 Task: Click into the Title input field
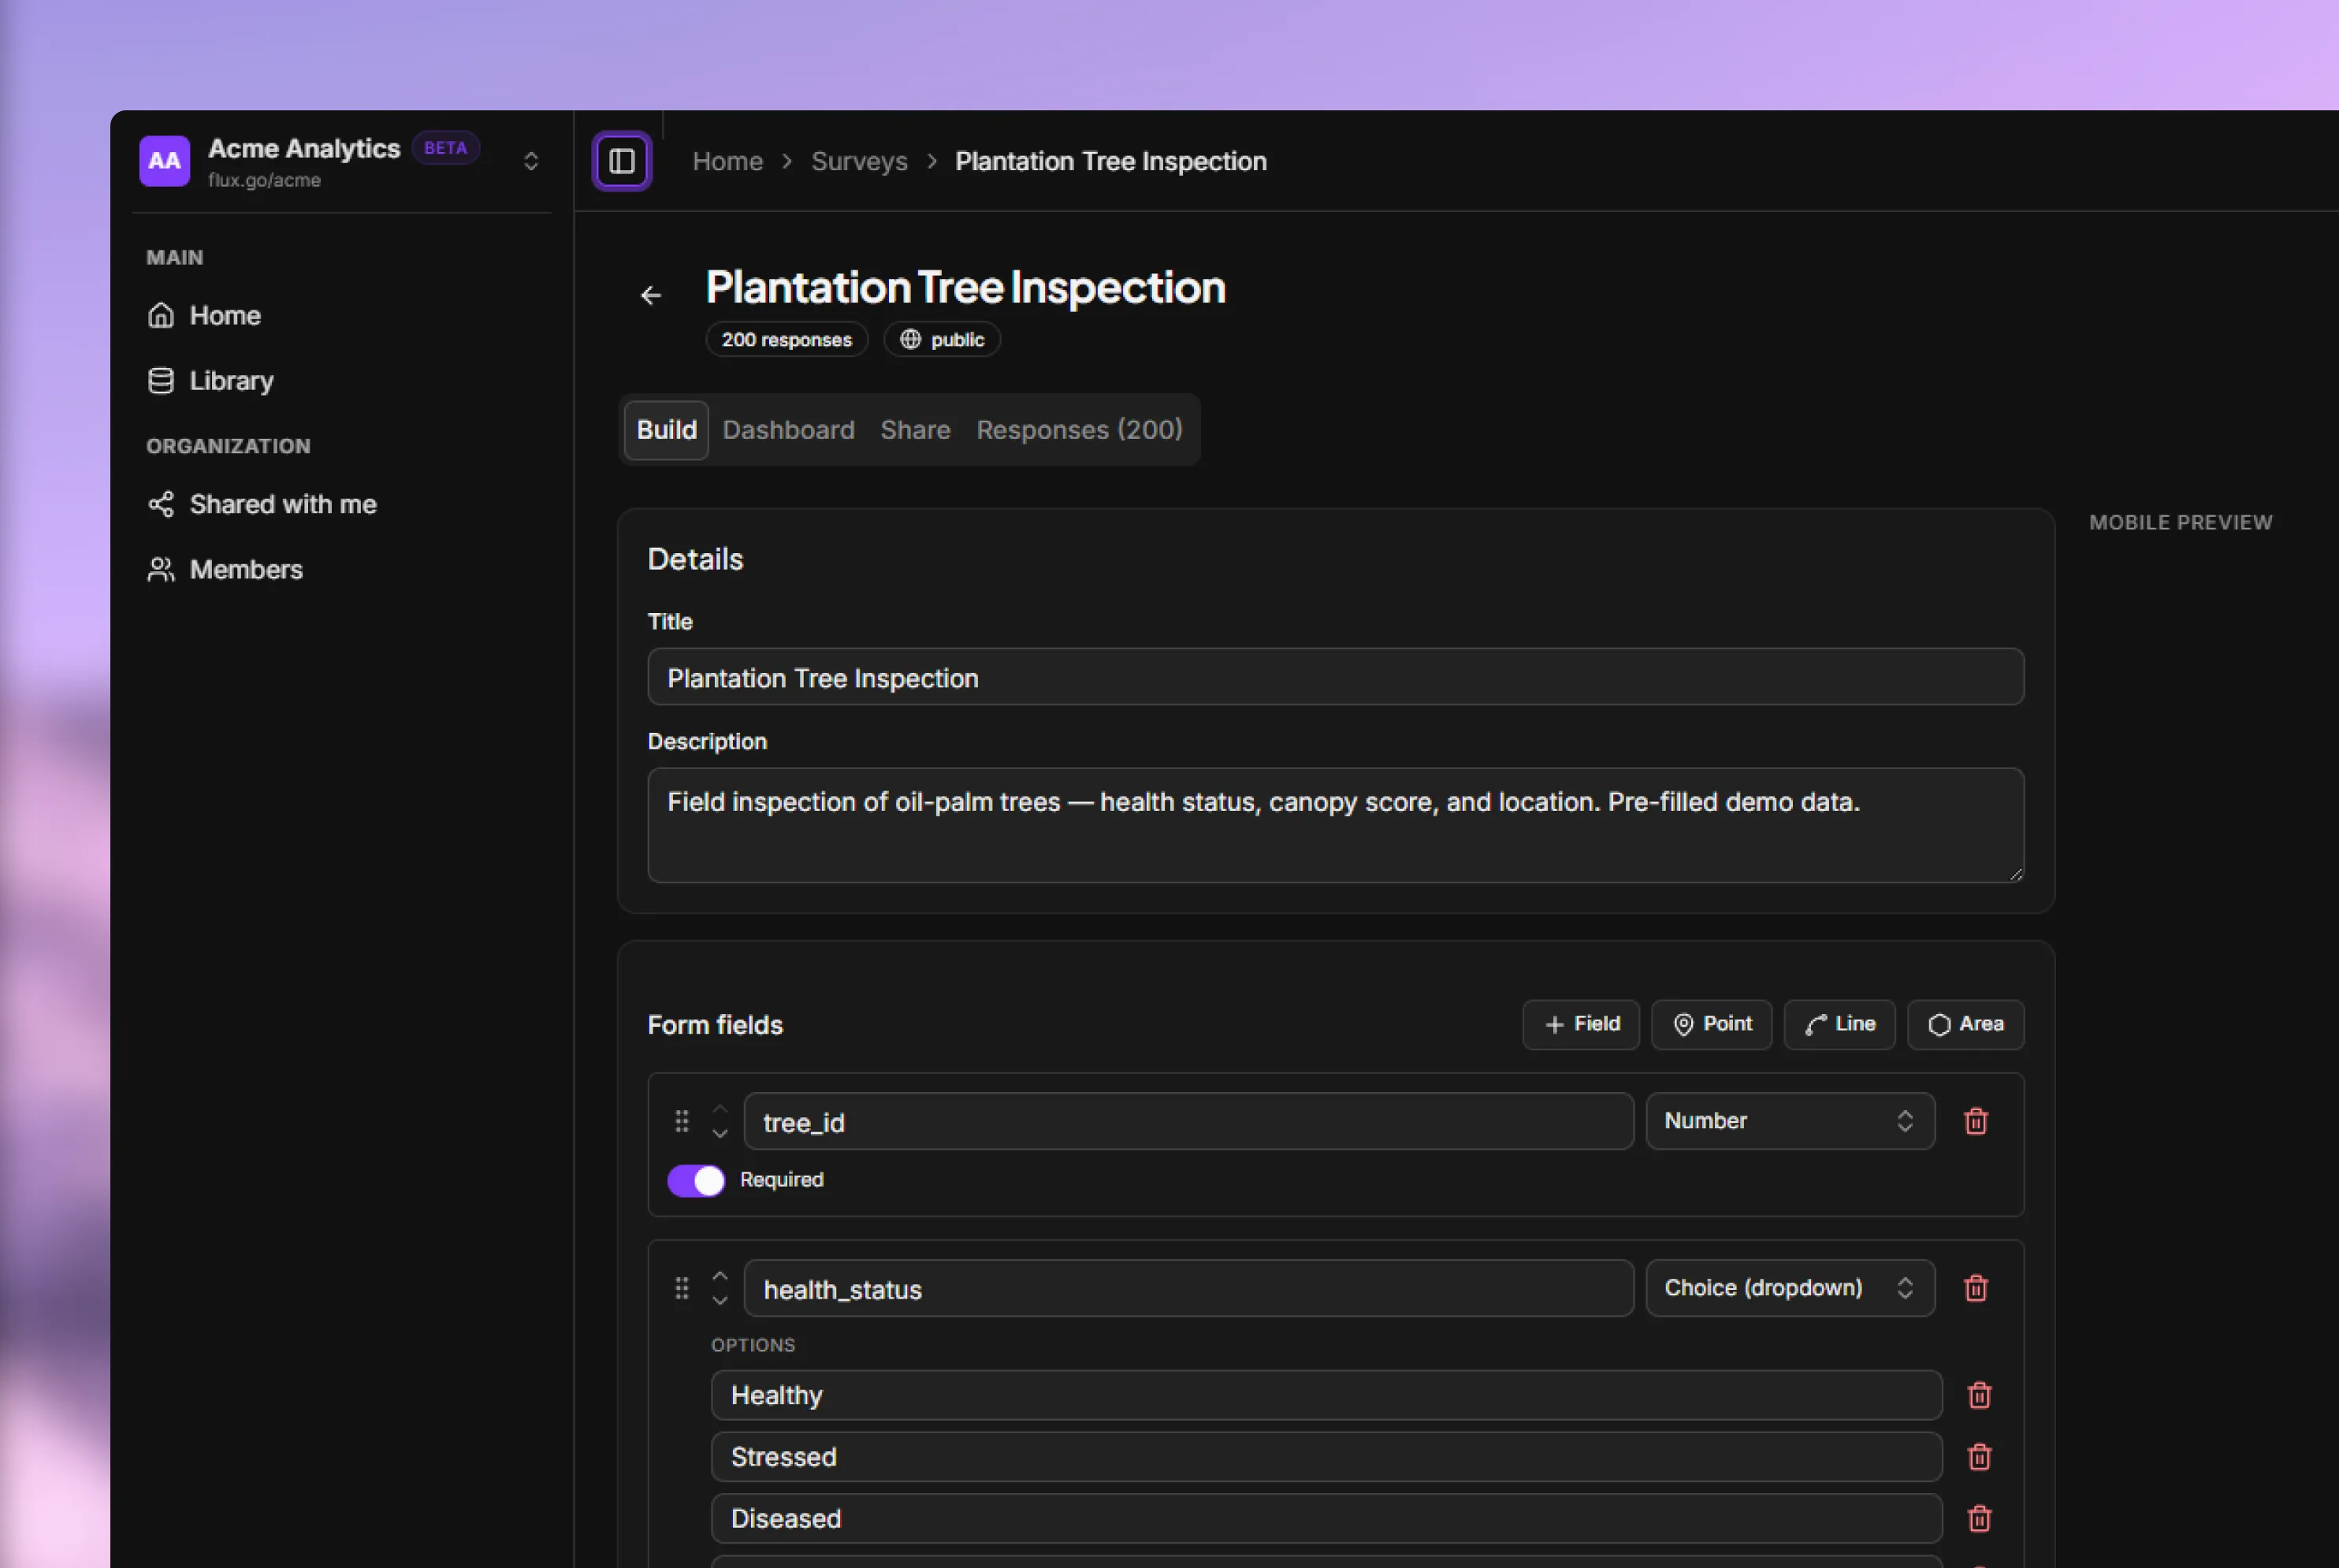(1335, 677)
